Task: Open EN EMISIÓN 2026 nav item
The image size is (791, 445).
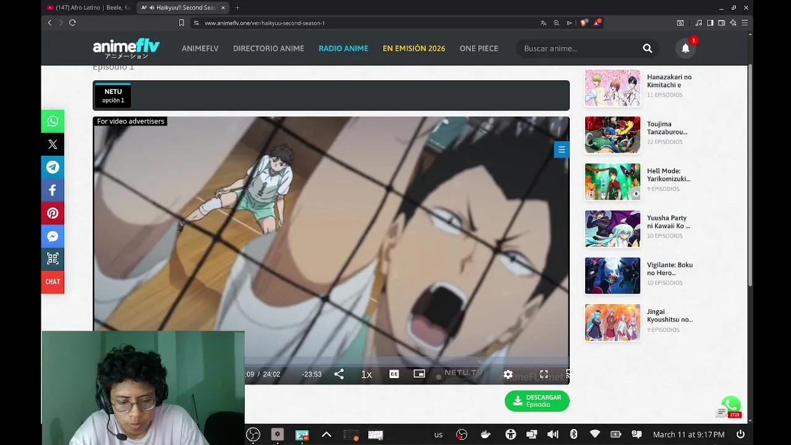Action: point(413,48)
